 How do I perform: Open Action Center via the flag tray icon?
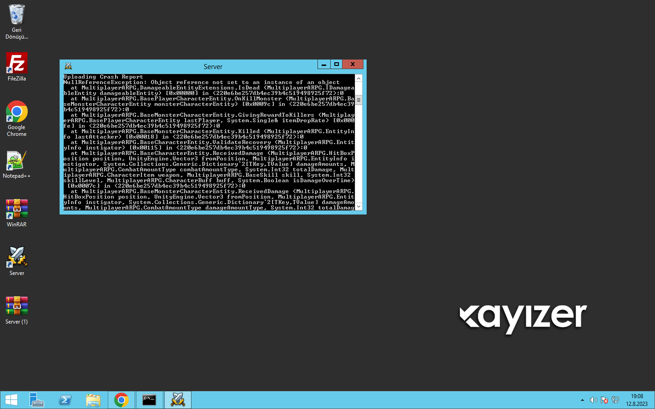(x=605, y=400)
